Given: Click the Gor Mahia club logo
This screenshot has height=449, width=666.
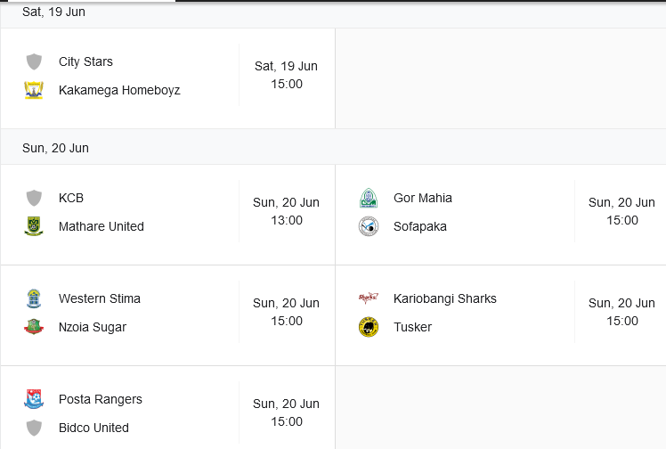Looking at the screenshot, I should coord(369,198).
